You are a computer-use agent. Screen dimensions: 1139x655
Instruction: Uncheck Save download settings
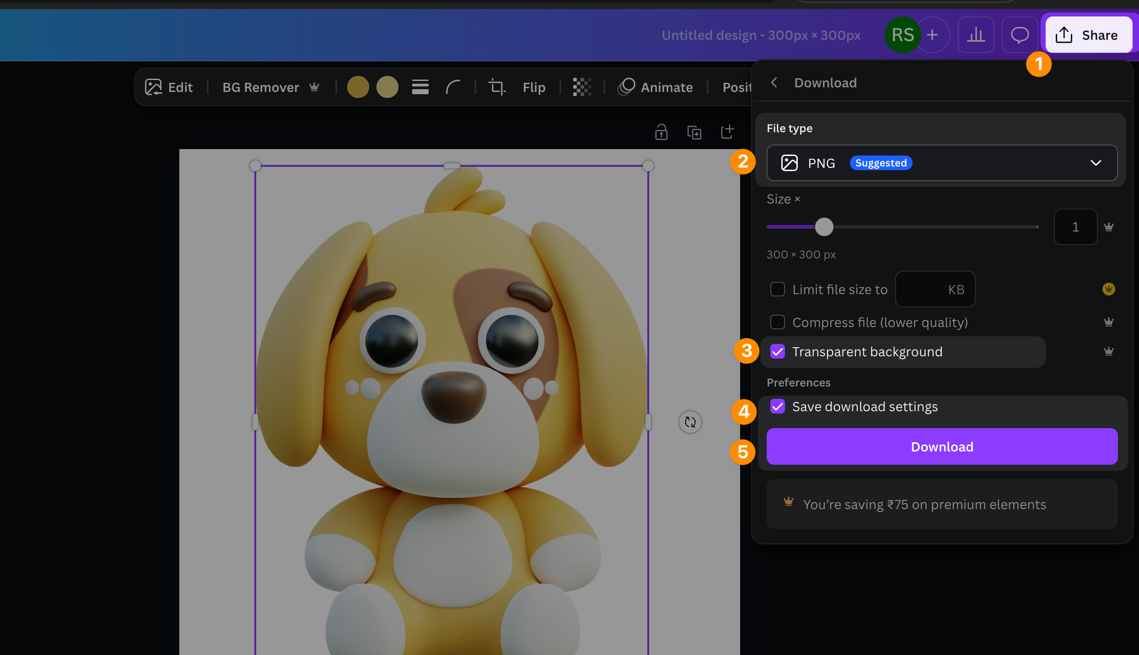[777, 407]
